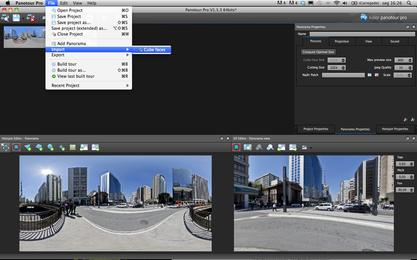The image size is (417, 260).
Task: Browse for a Nadir Patch image
Action: (x=370, y=75)
